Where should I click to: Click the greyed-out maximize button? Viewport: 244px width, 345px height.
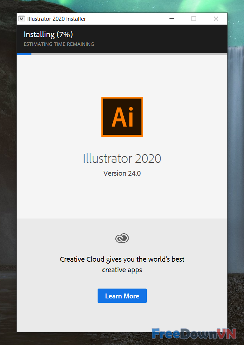tap(194, 19)
